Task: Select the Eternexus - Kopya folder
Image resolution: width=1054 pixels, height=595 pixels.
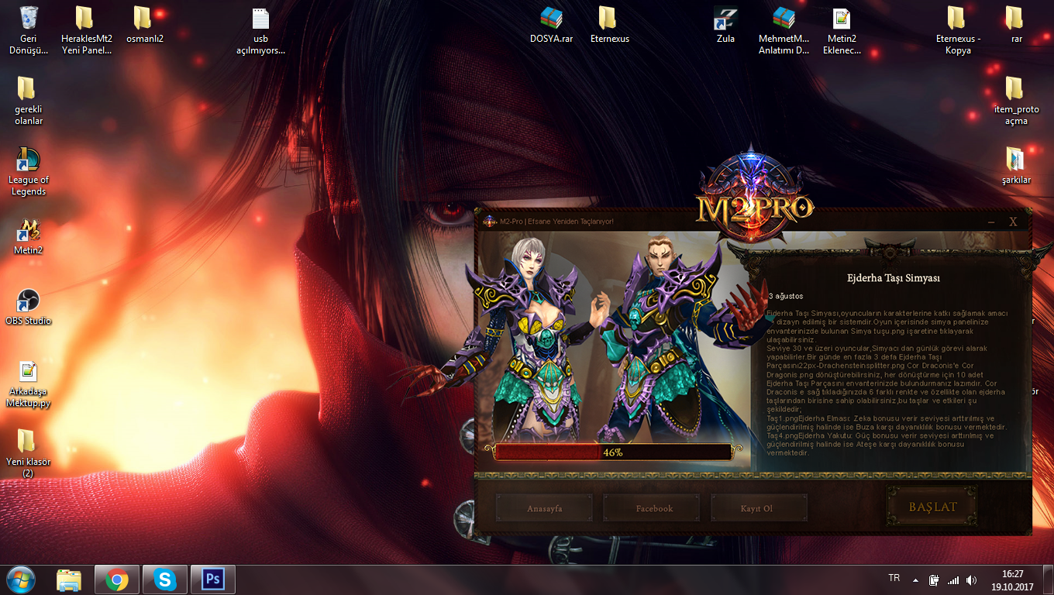Action: (958, 29)
